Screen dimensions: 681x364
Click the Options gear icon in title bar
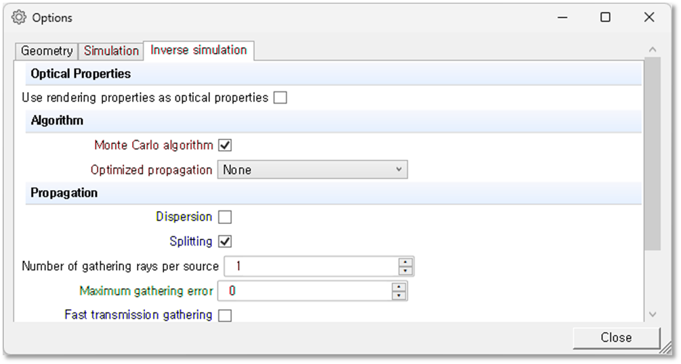(x=19, y=18)
